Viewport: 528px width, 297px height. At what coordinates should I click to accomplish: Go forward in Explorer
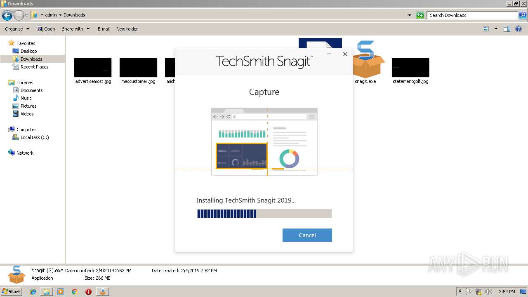point(19,16)
